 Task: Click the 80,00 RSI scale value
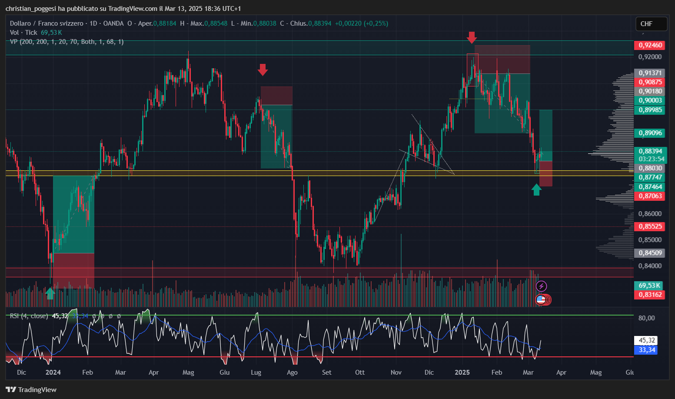pyautogui.click(x=646, y=318)
